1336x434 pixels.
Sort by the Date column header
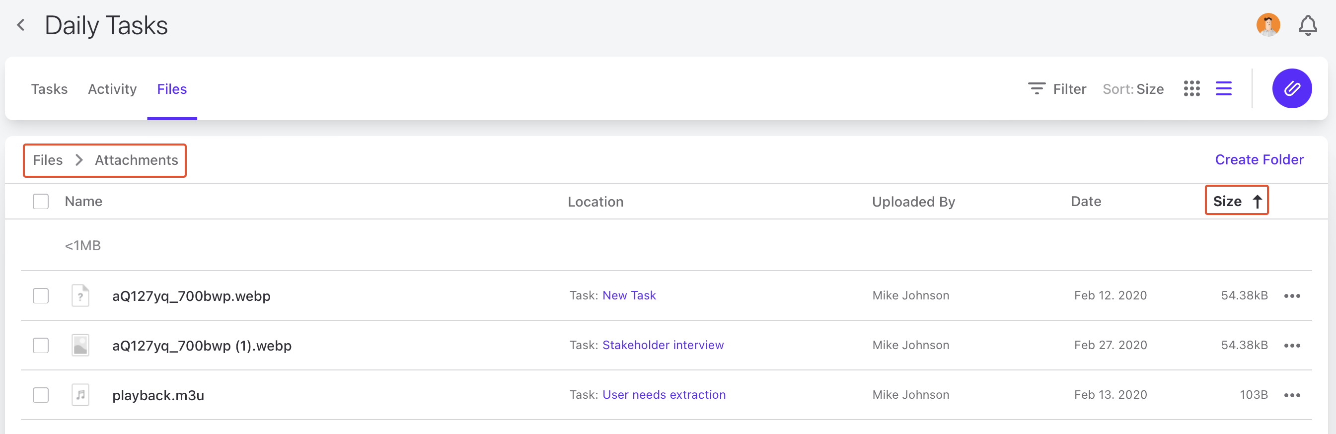pyautogui.click(x=1086, y=201)
